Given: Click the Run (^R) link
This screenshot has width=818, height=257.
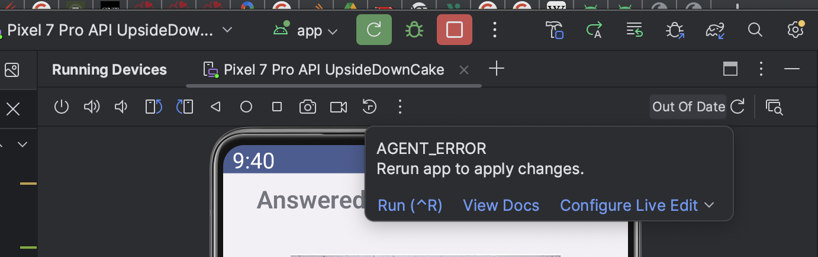Looking at the screenshot, I should point(410,205).
